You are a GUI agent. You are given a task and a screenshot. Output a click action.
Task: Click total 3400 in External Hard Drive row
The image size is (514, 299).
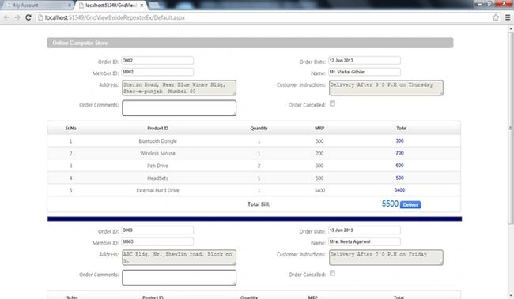click(399, 190)
